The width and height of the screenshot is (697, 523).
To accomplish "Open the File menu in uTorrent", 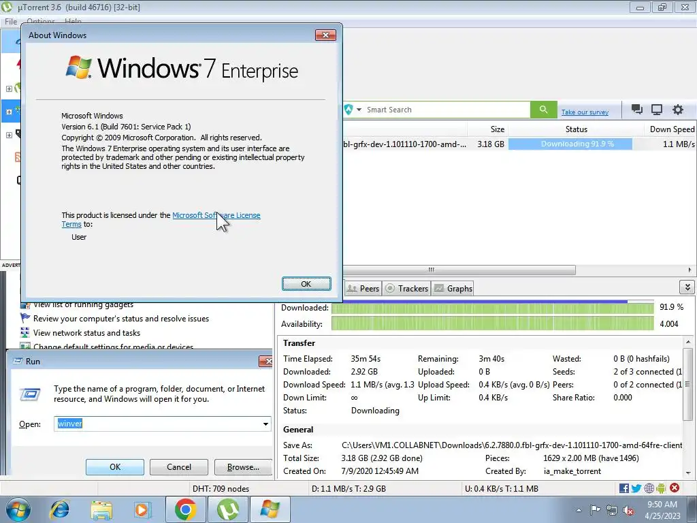I will tap(11, 21).
